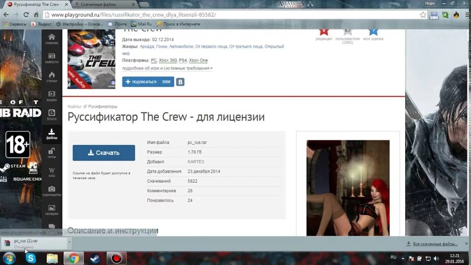
Task: Click the browser back arrow
Action: [6, 15]
